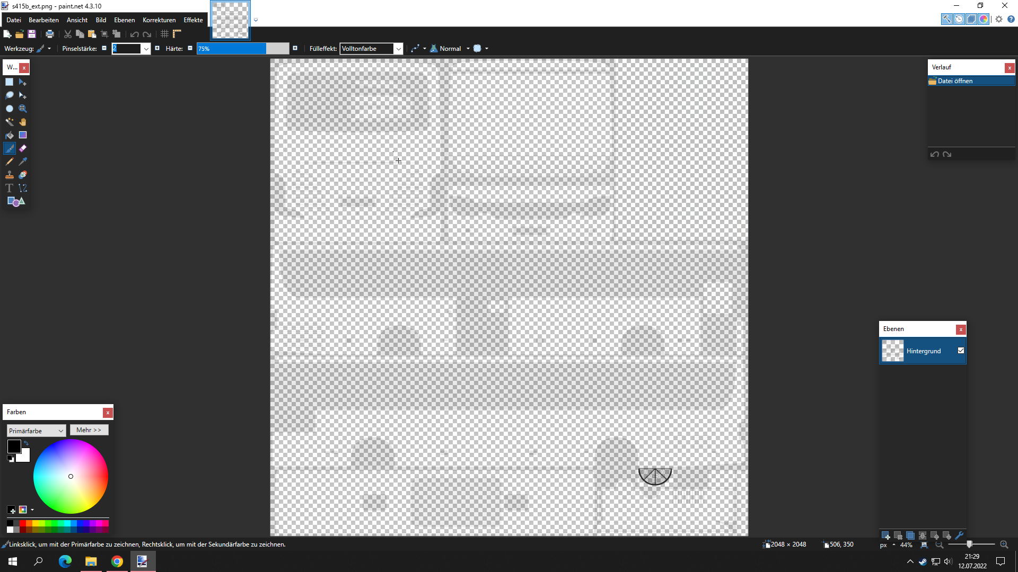Toggle Hintergrund layer visibility checkbox
The height and width of the screenshot is (572, 1018).
[x=961, y=351]
